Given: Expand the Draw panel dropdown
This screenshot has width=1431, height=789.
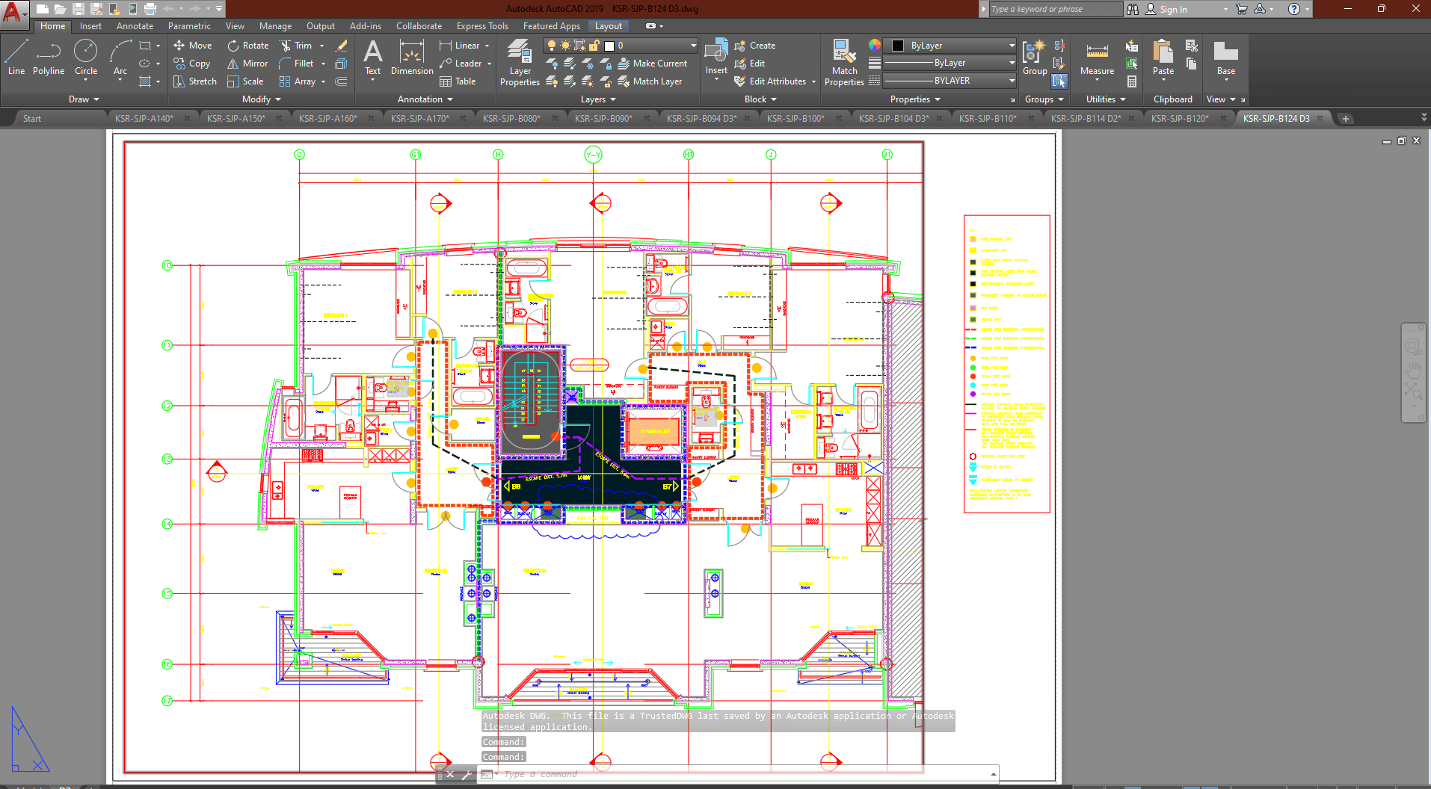Looking at the screenshot, I should click(x=83, y=99).
